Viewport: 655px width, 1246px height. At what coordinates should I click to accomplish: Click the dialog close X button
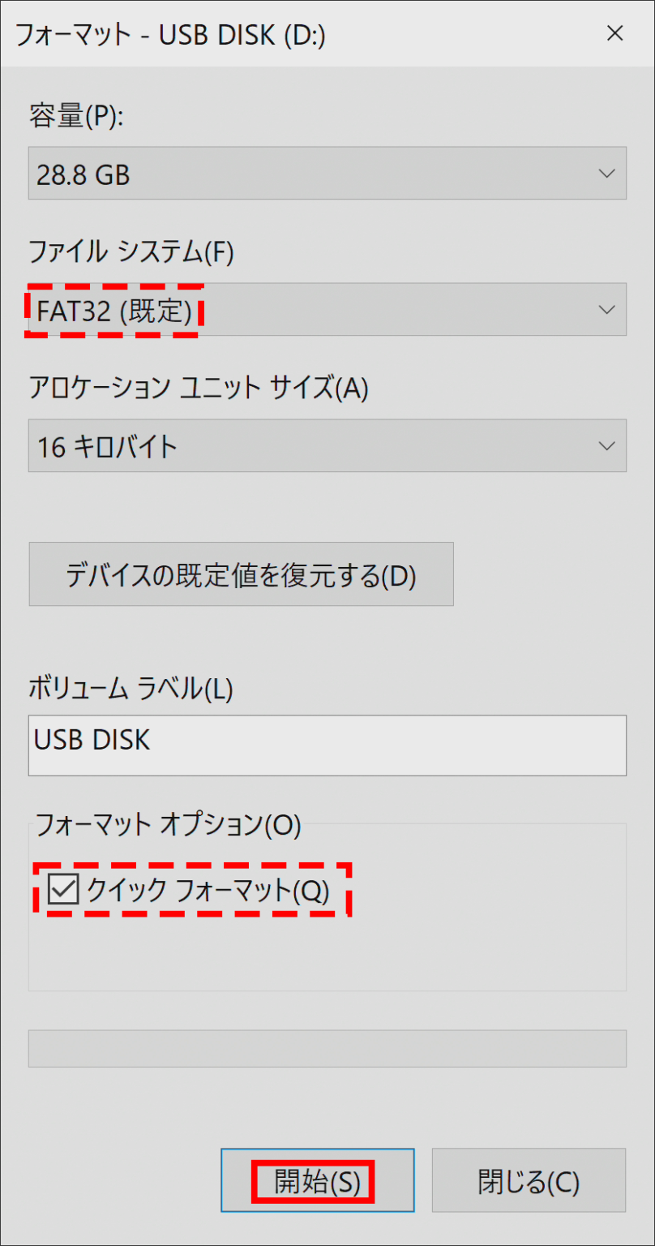click(615, 34)
